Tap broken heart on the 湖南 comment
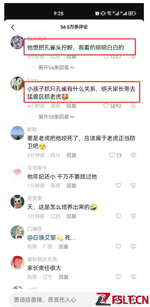150x307 pixels. tap(133, 106)
